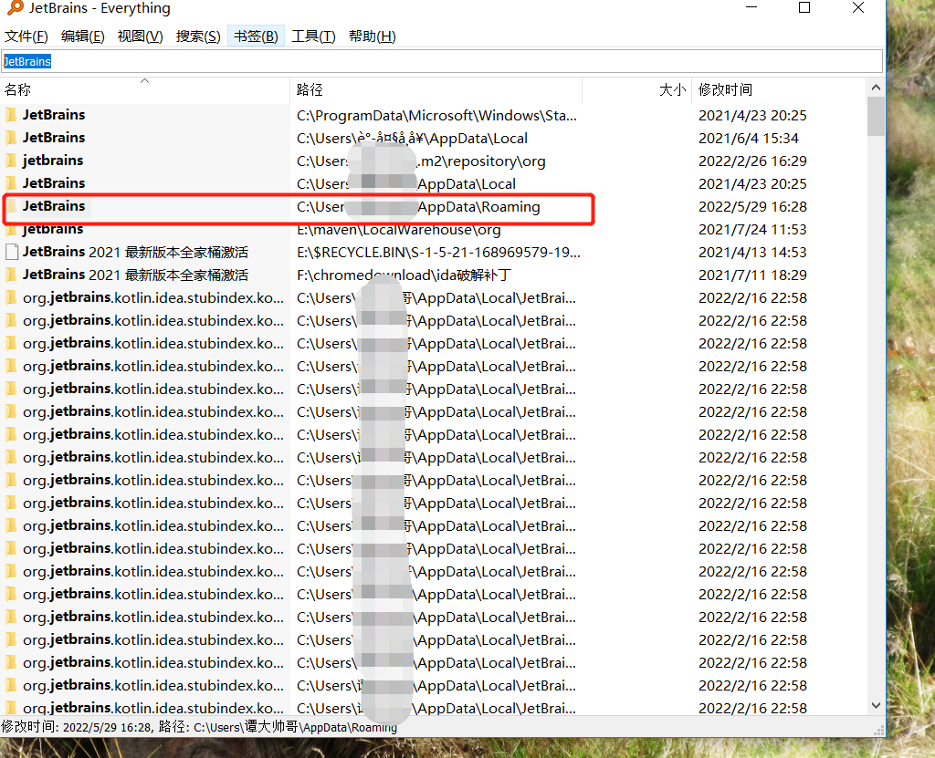Minimize the Everything window
The image size is (935, 758).
751,7
